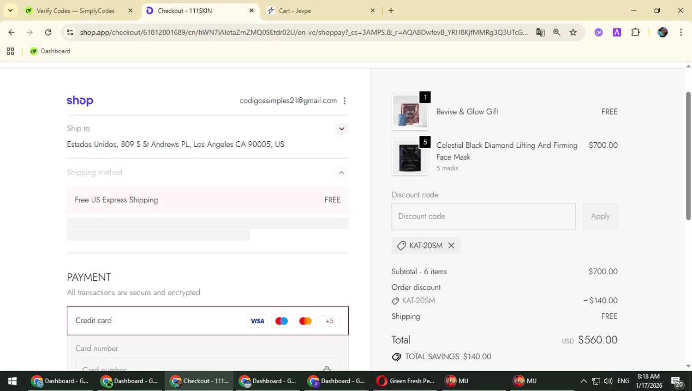Viewport: 692px width, 391px height.
Task: Bookmark this page with star icon
Action: click(x=573, y=32)
